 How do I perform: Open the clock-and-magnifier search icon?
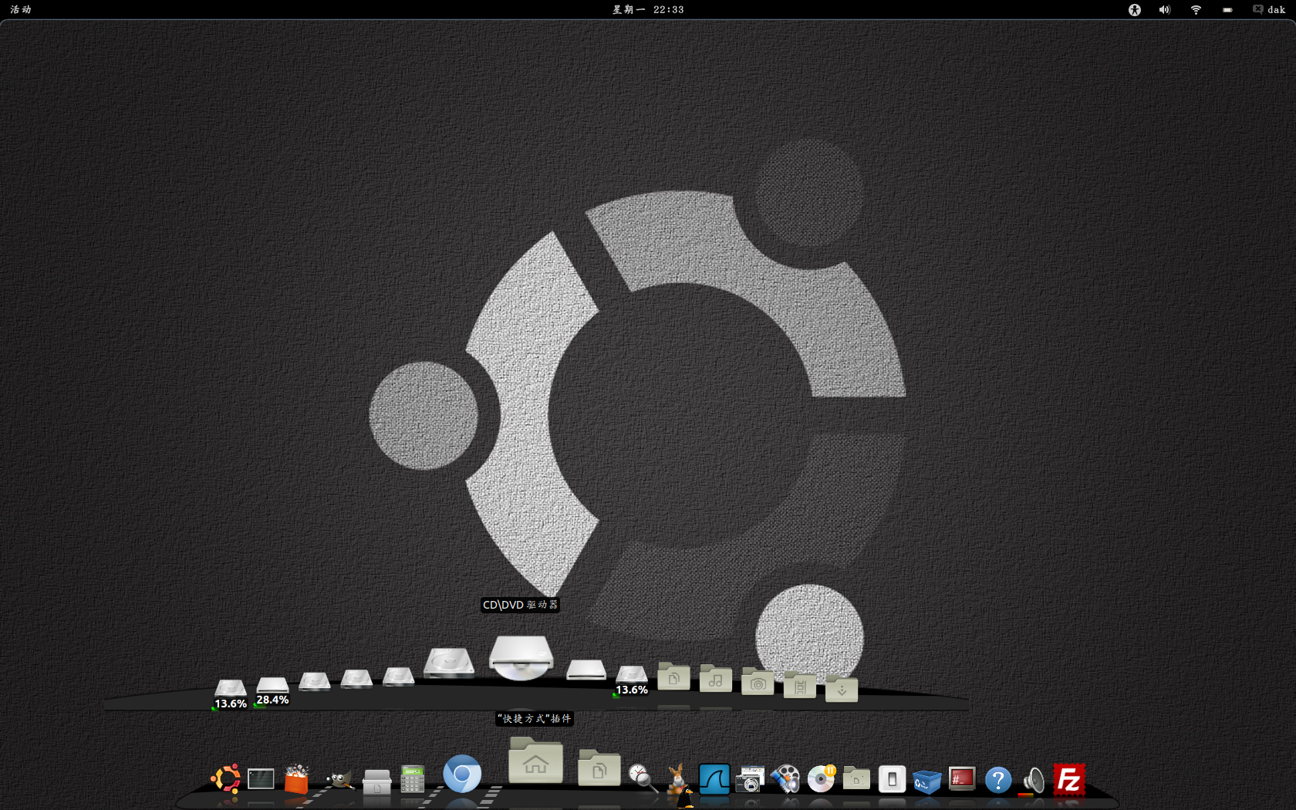click(x=643, y=778)
